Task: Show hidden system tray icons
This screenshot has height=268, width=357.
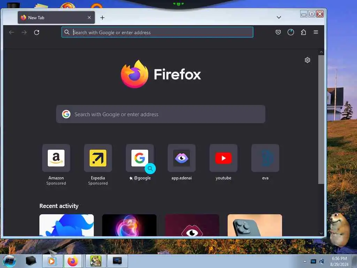Action: coord(305,261)
